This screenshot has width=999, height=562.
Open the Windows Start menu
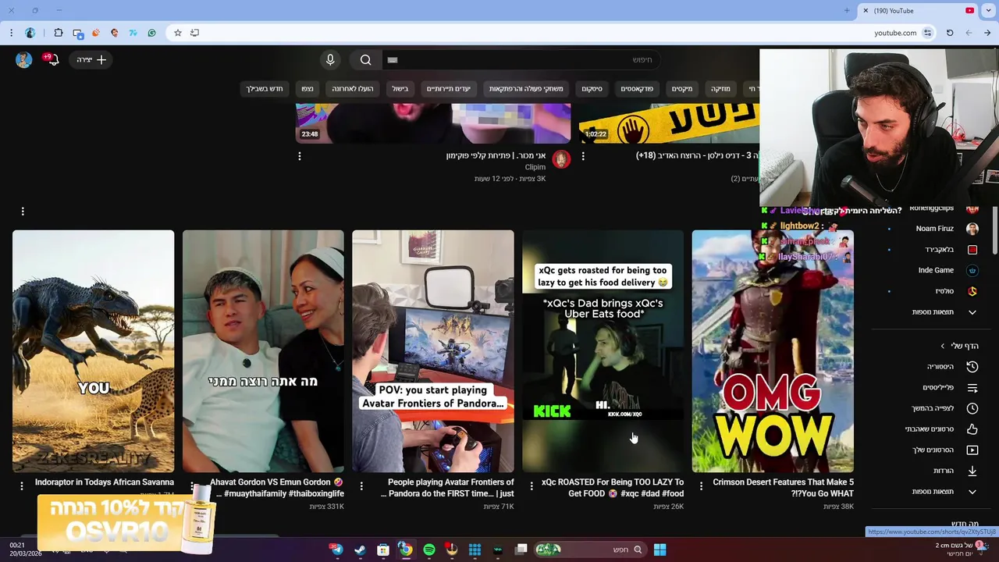(x=659, y=550)
